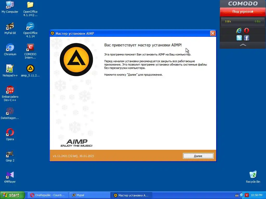Image resolution: width=266 pixels, height=199 pixels.
Task: Click the Facebook icon in COMODO widget
Action: [x=247, y=38]
